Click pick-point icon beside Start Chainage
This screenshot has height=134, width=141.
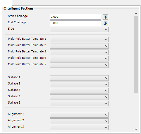(106, 17)
